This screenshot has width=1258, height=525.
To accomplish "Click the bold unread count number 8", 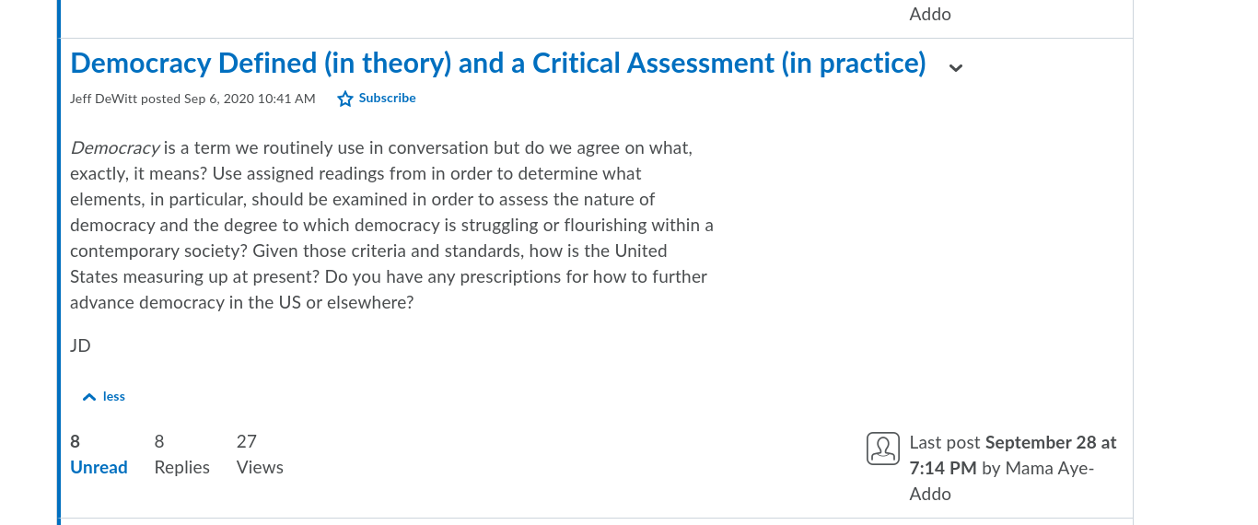I will pyautogui.click(x=75, y=441).
